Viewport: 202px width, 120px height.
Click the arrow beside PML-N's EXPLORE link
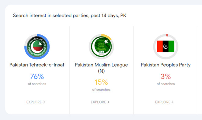pyautogui.click(x=108, y=102)
